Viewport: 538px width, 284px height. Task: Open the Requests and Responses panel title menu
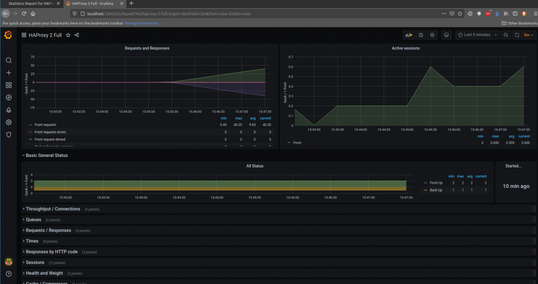147,48
